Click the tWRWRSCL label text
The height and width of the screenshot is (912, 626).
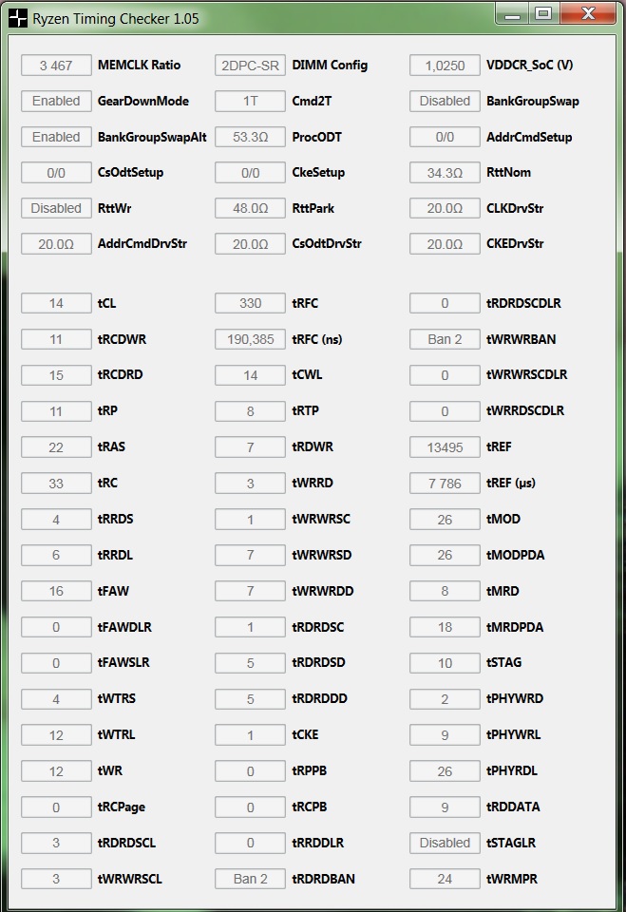click(130, 880)
